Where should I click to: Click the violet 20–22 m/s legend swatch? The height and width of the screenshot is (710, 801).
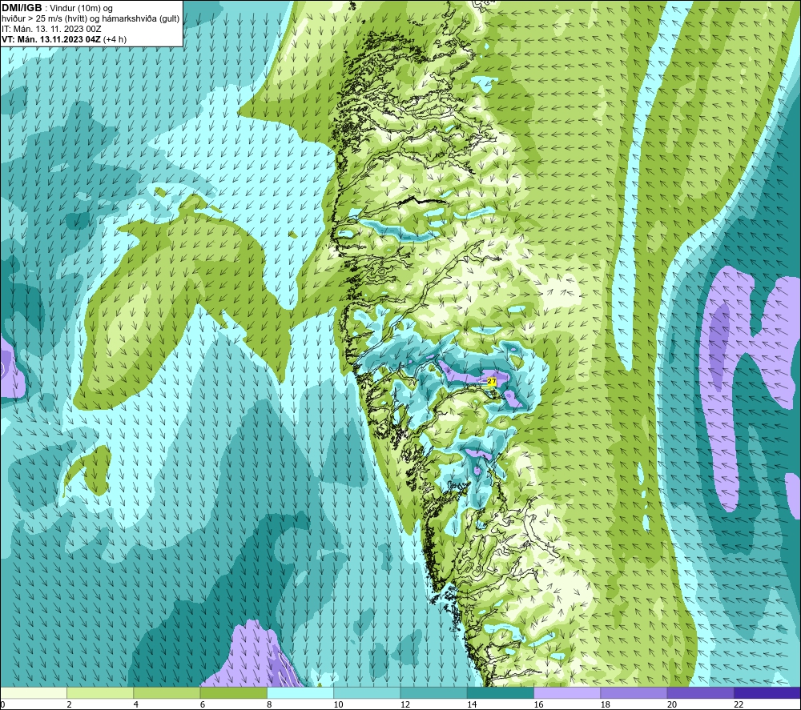(700, 692)
